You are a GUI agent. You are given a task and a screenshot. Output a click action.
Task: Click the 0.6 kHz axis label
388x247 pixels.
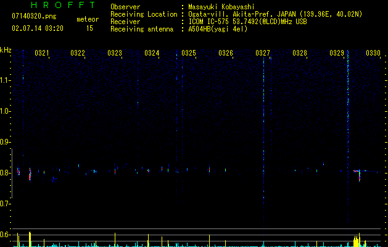point(5,235)
